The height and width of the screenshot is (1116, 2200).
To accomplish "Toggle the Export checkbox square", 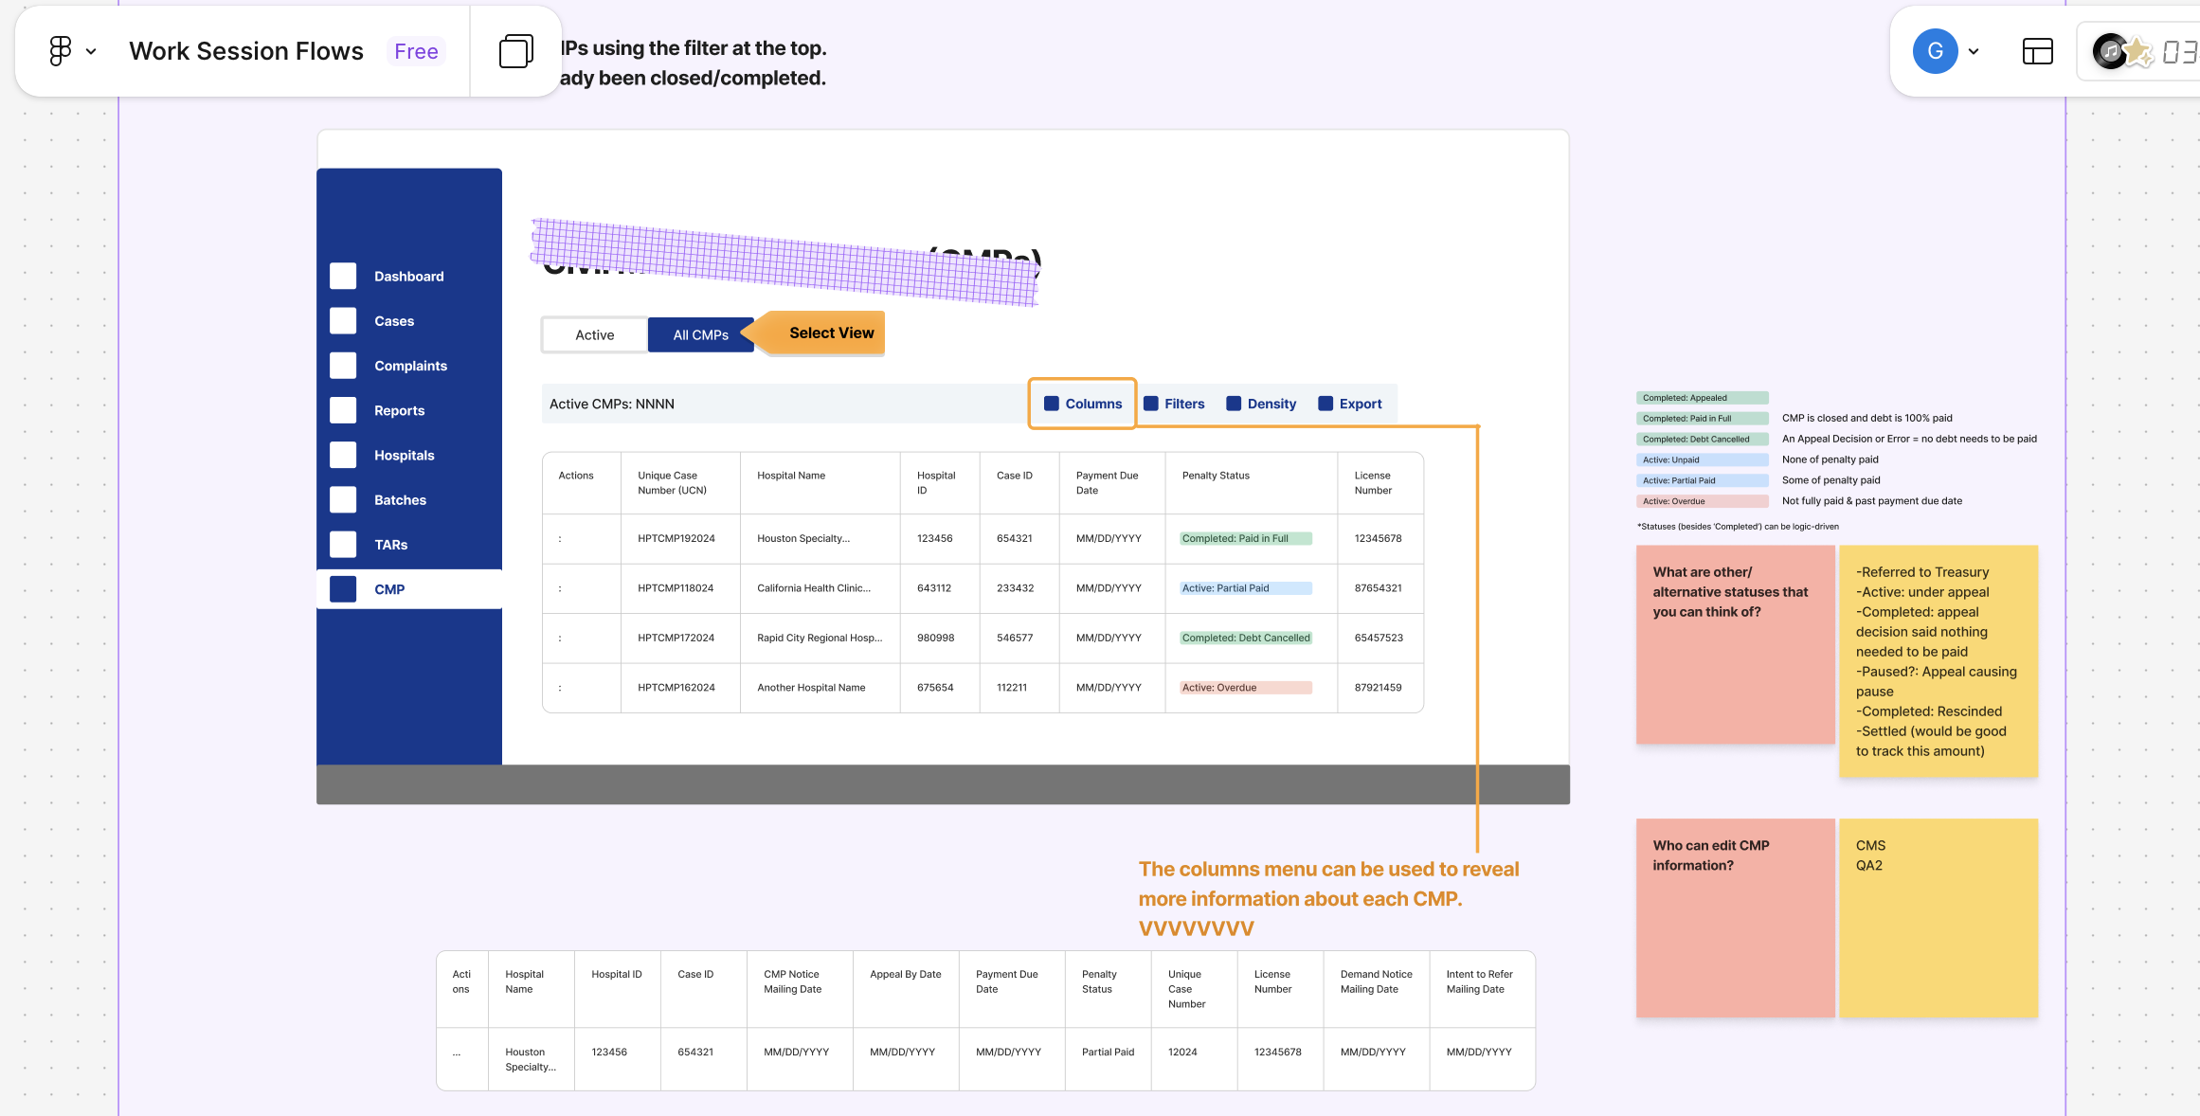I will coord(1325,404).
